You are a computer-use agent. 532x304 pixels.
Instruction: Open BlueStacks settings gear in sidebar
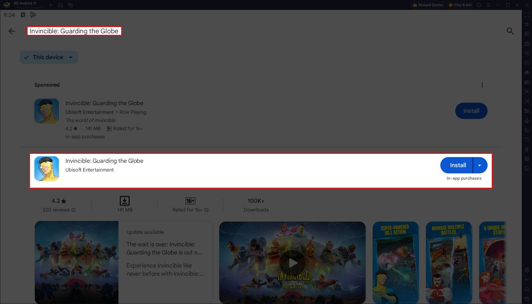pos(527,270)
